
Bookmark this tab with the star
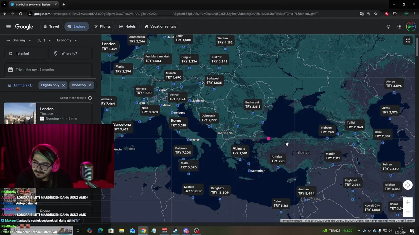[376, 14]
